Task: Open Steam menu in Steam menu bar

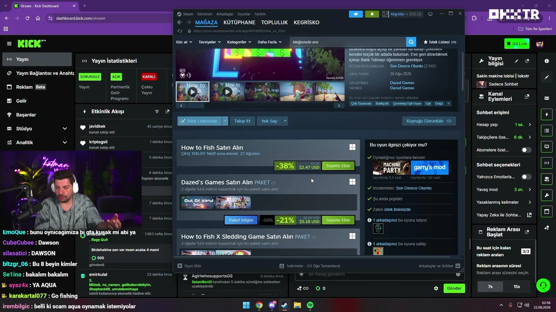Action: pyautogui.click(x=188, y=14)
